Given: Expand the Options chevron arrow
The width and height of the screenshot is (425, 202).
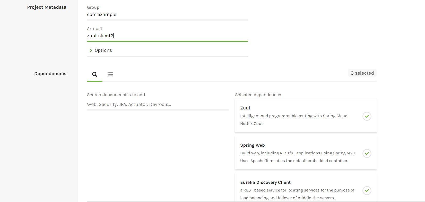Looking at the screenshot, I should [91, 50].
